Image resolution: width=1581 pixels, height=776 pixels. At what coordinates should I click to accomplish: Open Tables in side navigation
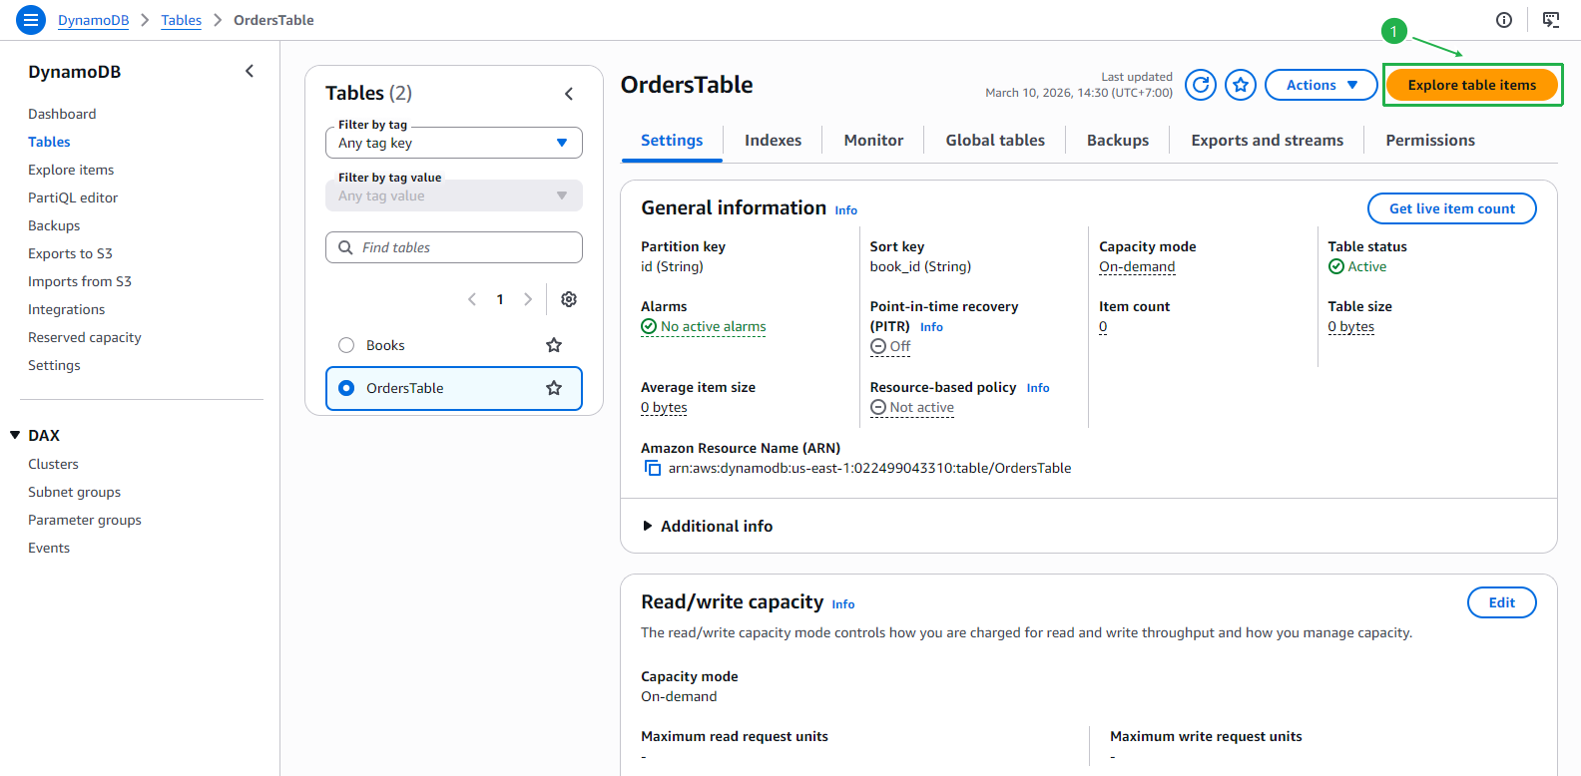click(x=49, y=142)
